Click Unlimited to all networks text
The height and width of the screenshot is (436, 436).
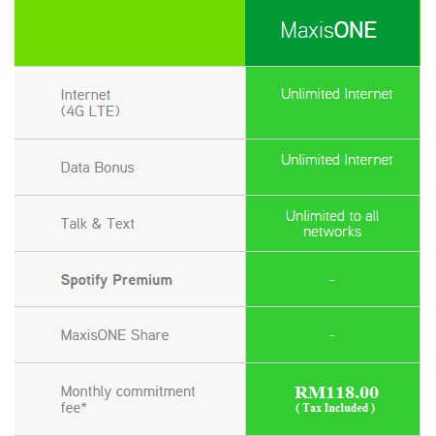332,224
